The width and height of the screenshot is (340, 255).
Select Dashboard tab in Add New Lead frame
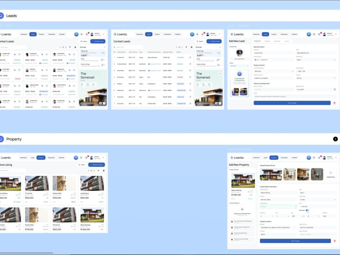[x=256, y=34]
